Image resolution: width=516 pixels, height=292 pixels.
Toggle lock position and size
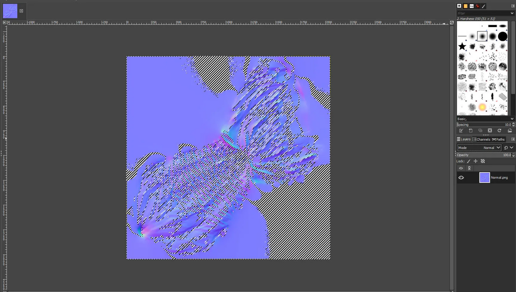click(476, 161)
